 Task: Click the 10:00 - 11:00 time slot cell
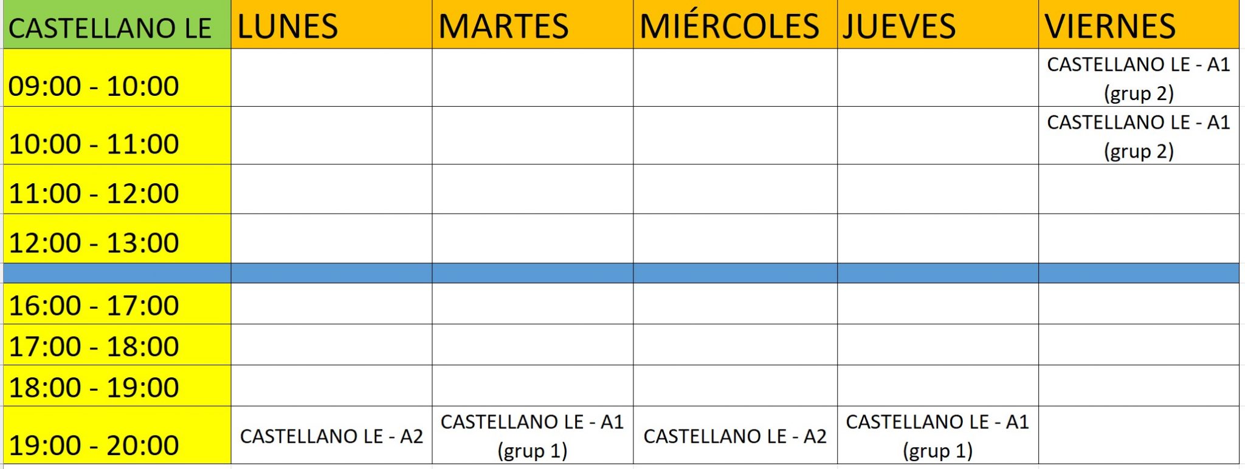(x=117, y=137)
